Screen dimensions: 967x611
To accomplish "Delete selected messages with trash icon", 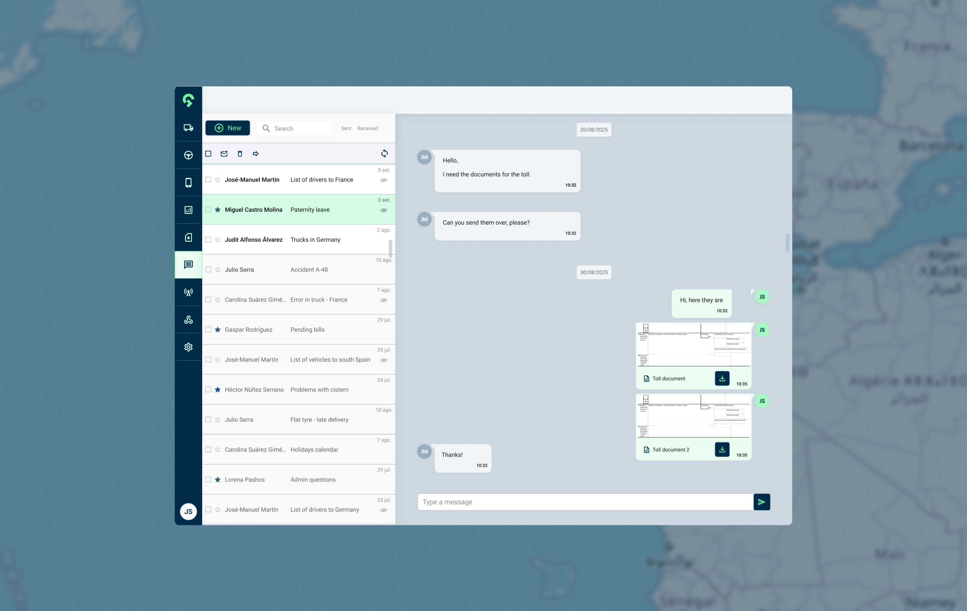I will [240, 154].
